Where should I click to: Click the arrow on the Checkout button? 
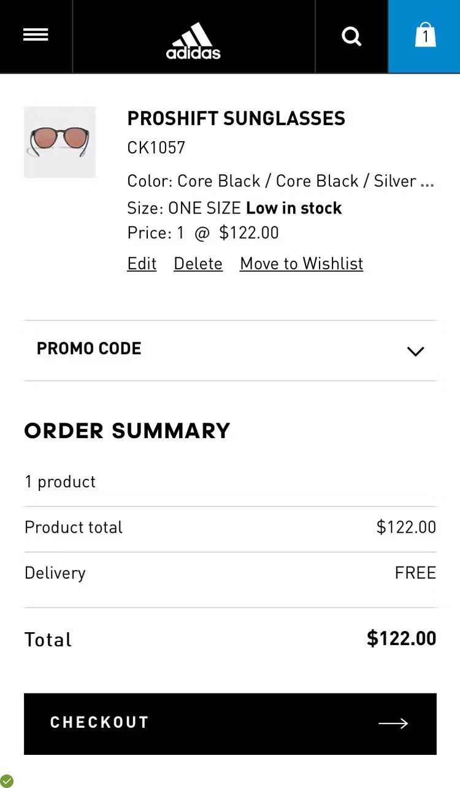click(x=393, y=724)
